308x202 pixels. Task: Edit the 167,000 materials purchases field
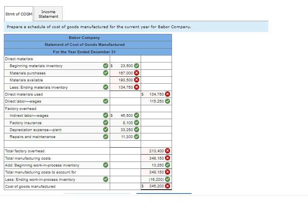pos(125,73)
